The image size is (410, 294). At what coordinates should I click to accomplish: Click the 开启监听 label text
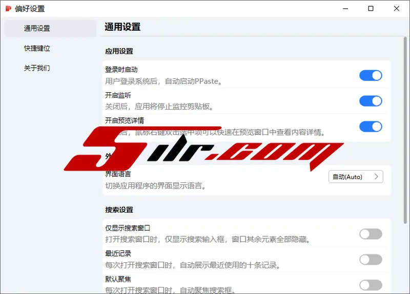[118, 95]
